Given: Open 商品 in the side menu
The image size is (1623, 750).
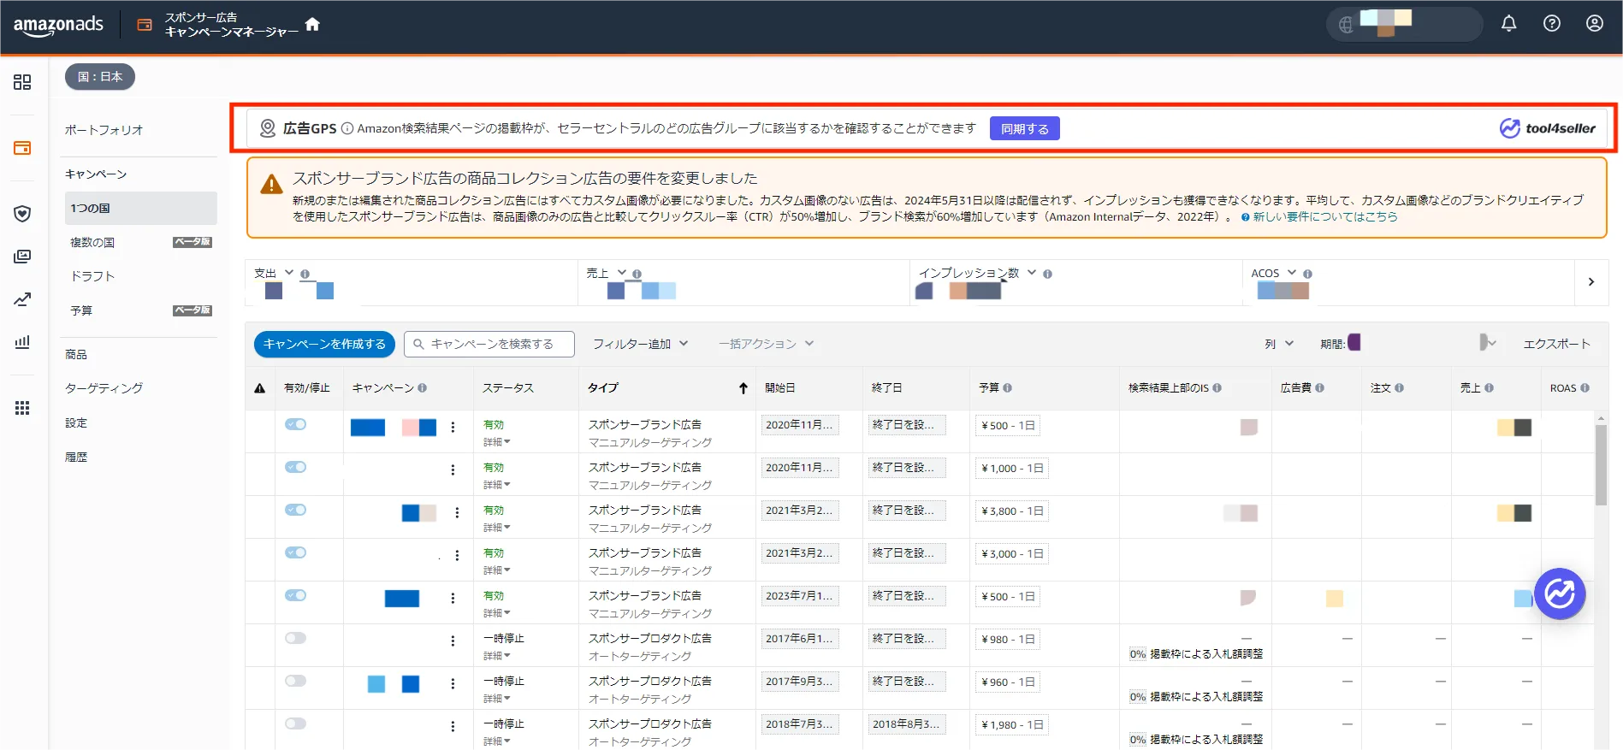Looking at the screenshot, I should click(76, 354).
